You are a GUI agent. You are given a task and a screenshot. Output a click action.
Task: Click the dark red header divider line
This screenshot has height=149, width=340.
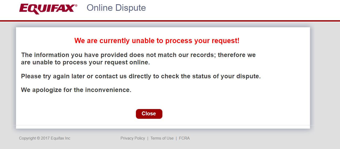(x=170, y=21)
